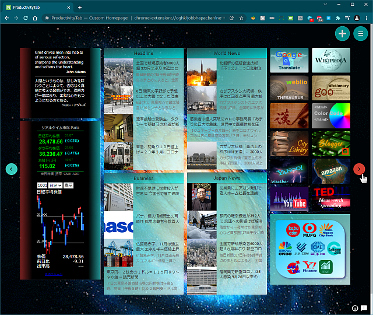Image resolution: width=373 pixels, height=315 pixels.
Task: Click the Nikkei value 28,478.56 in green
Action: [51, 142]
